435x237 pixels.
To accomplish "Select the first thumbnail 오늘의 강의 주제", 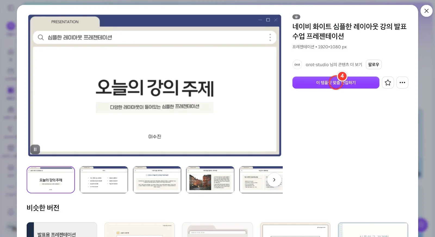I will (x=51, y=180).
